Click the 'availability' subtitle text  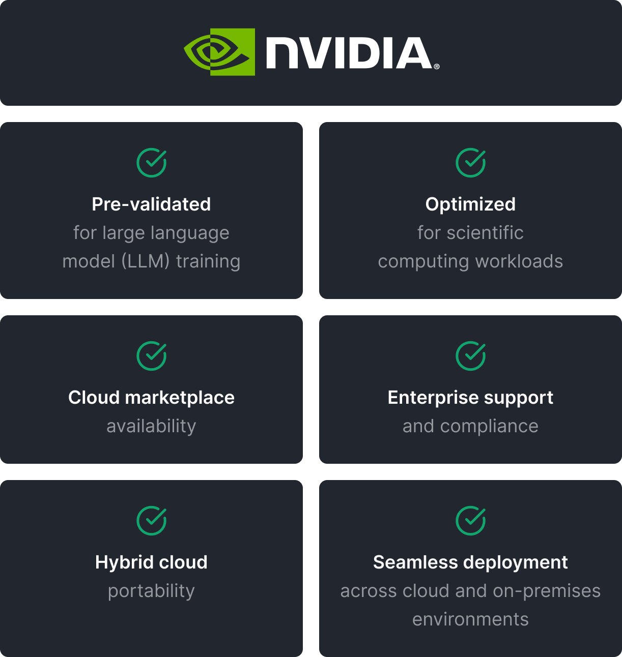[x=151, y=426]
